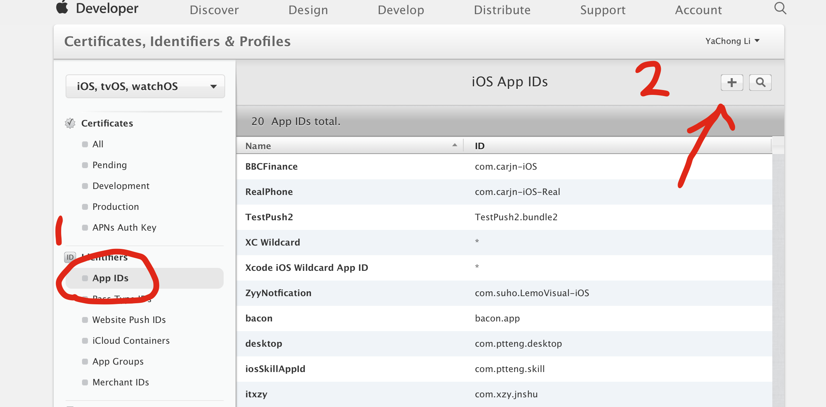Click the Apple logo icon
This screenshot has height=407, width=826.
(62, 7)
